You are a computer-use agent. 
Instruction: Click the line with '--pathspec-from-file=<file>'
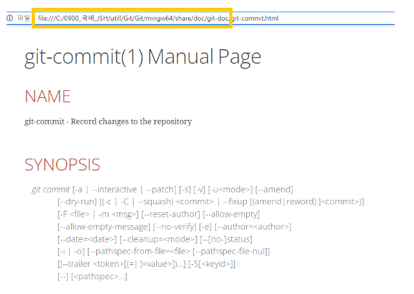coord(163,251)
